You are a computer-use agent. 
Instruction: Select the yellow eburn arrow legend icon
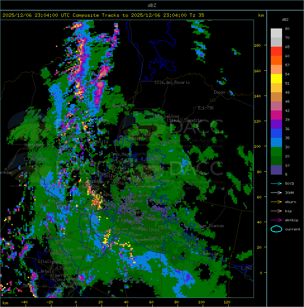276,202
